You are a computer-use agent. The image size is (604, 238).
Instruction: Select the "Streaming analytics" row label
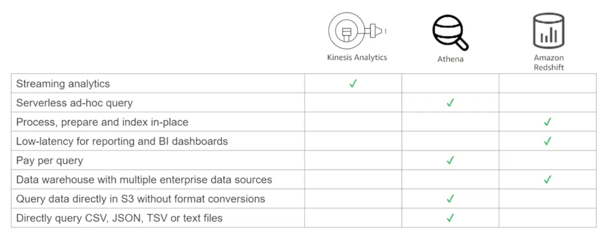(x=63, y=84)
